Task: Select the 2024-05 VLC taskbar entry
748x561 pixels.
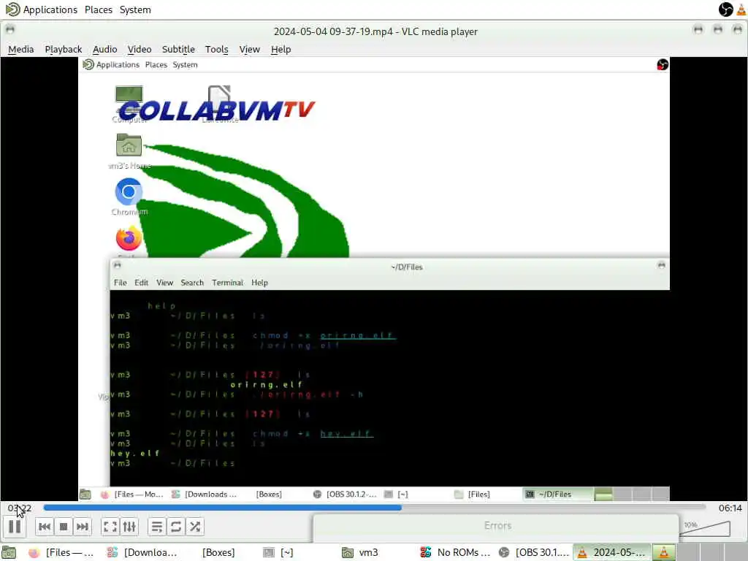Action: (x=612, y=552)
